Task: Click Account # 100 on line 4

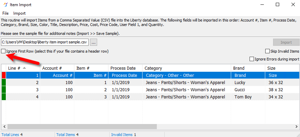Action: [x=57, y=97]
